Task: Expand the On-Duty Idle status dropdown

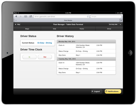Action: (115, 24)
